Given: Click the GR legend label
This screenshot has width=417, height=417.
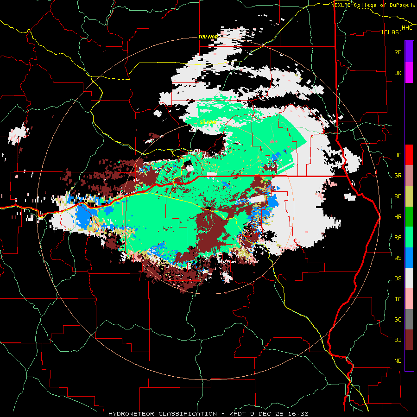Looking at the screenshot, I should pyautogui.click(x=398, y=176).
